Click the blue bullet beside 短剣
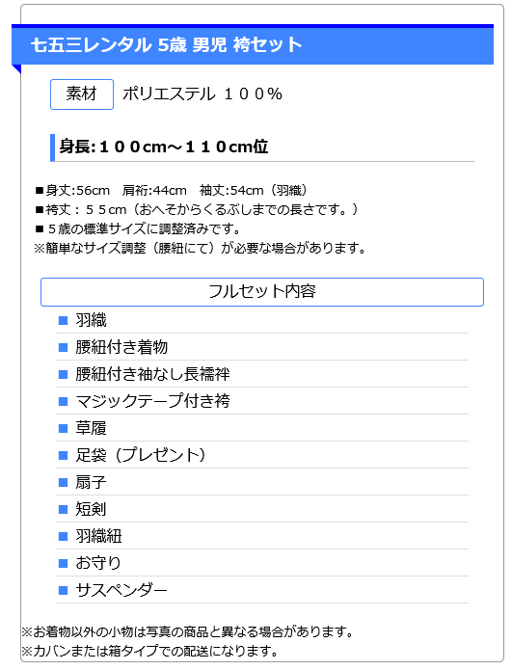Viewport: 512px width, 670px height. 64,509
